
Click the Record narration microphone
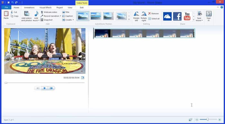42,16
